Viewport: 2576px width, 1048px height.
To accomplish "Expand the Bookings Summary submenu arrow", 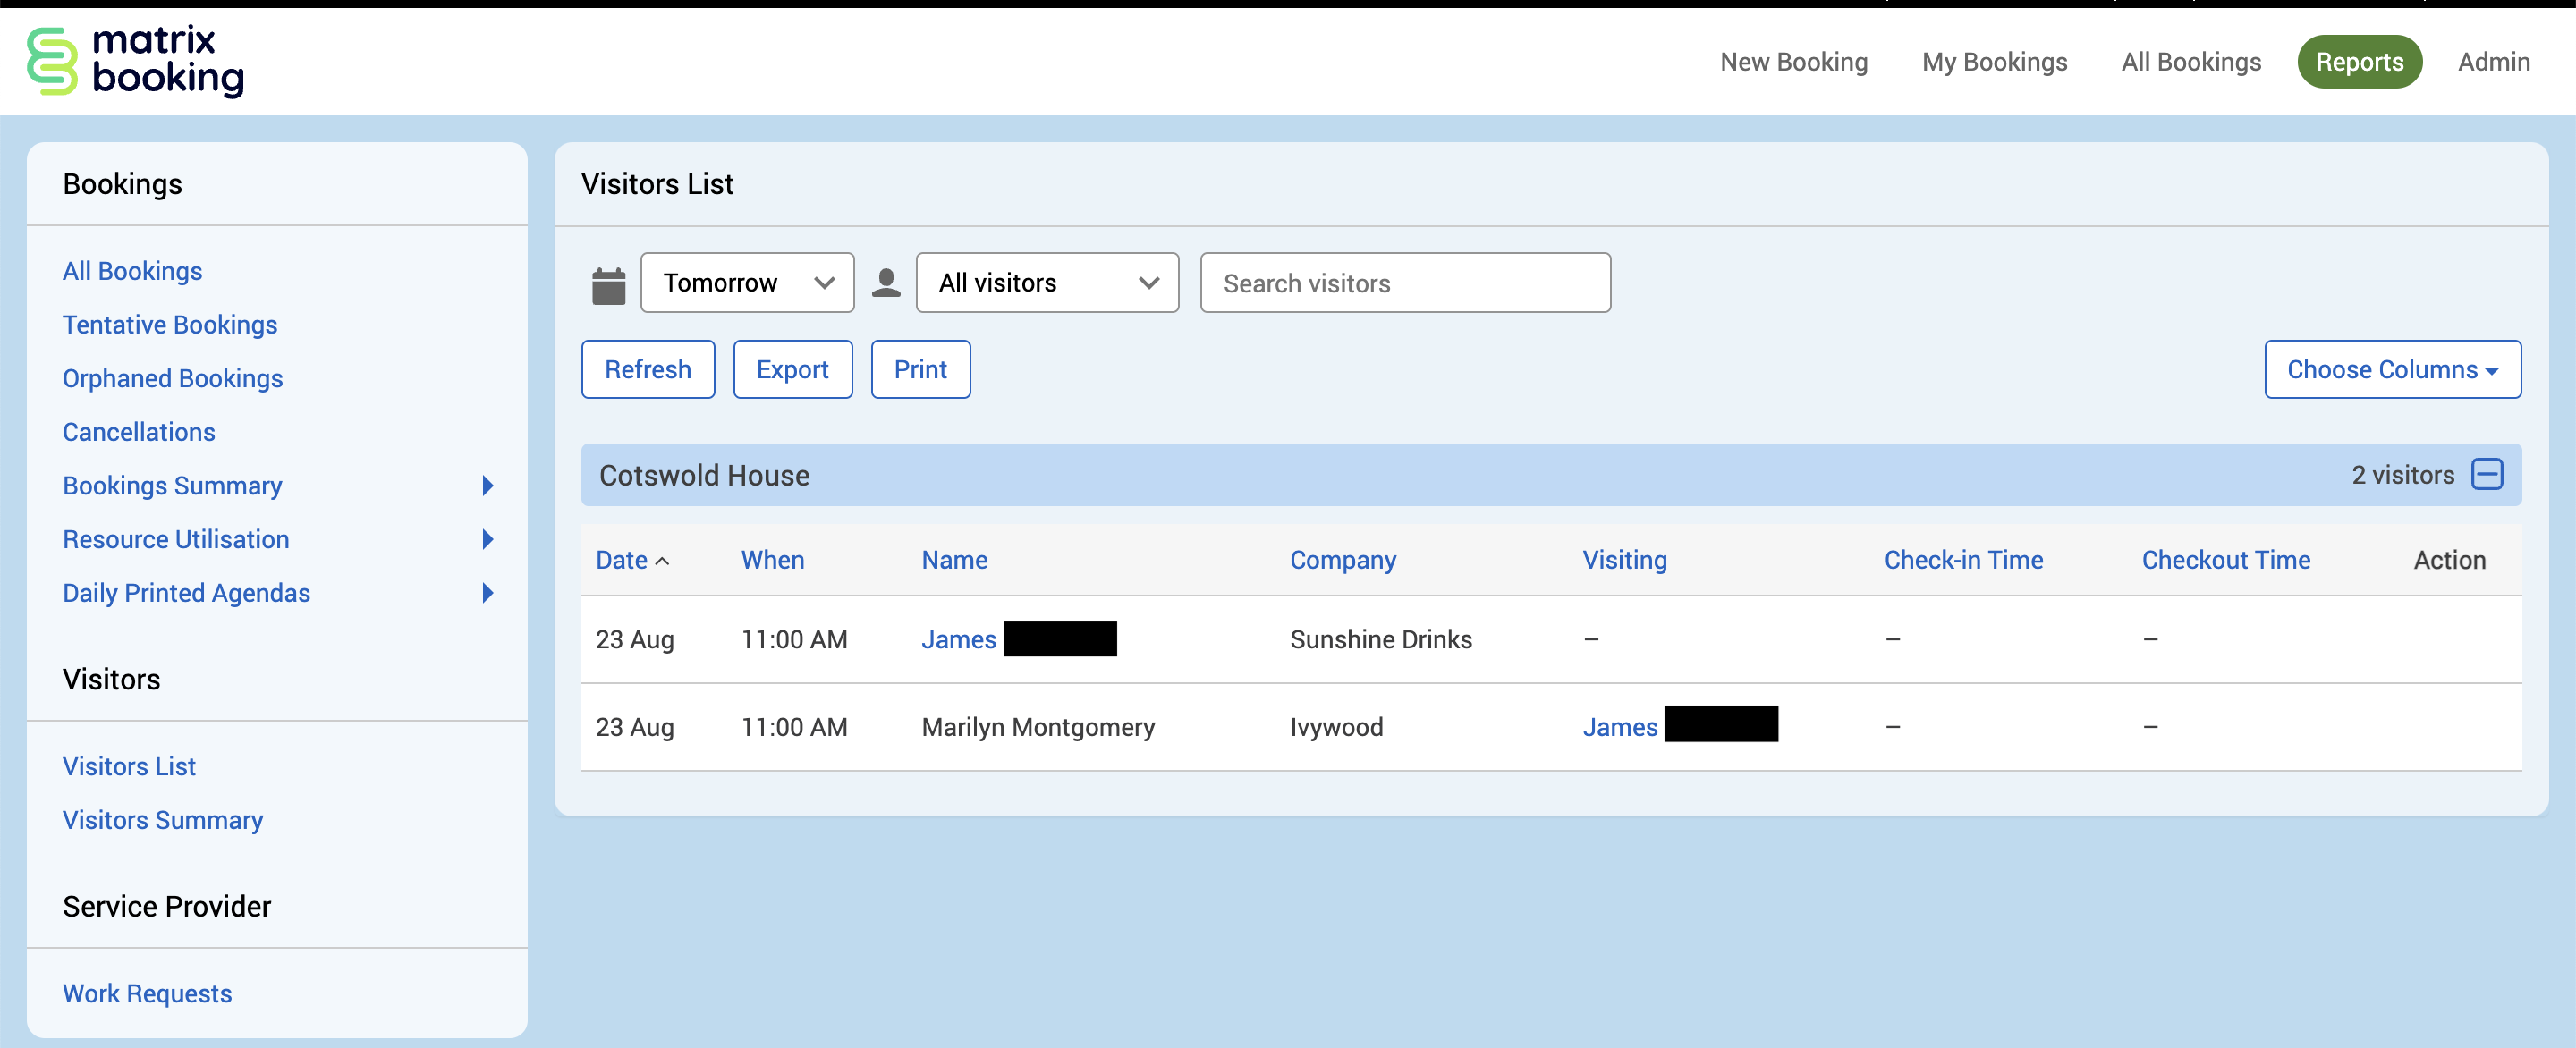I will pyautogui.click(x=488, y=486).
